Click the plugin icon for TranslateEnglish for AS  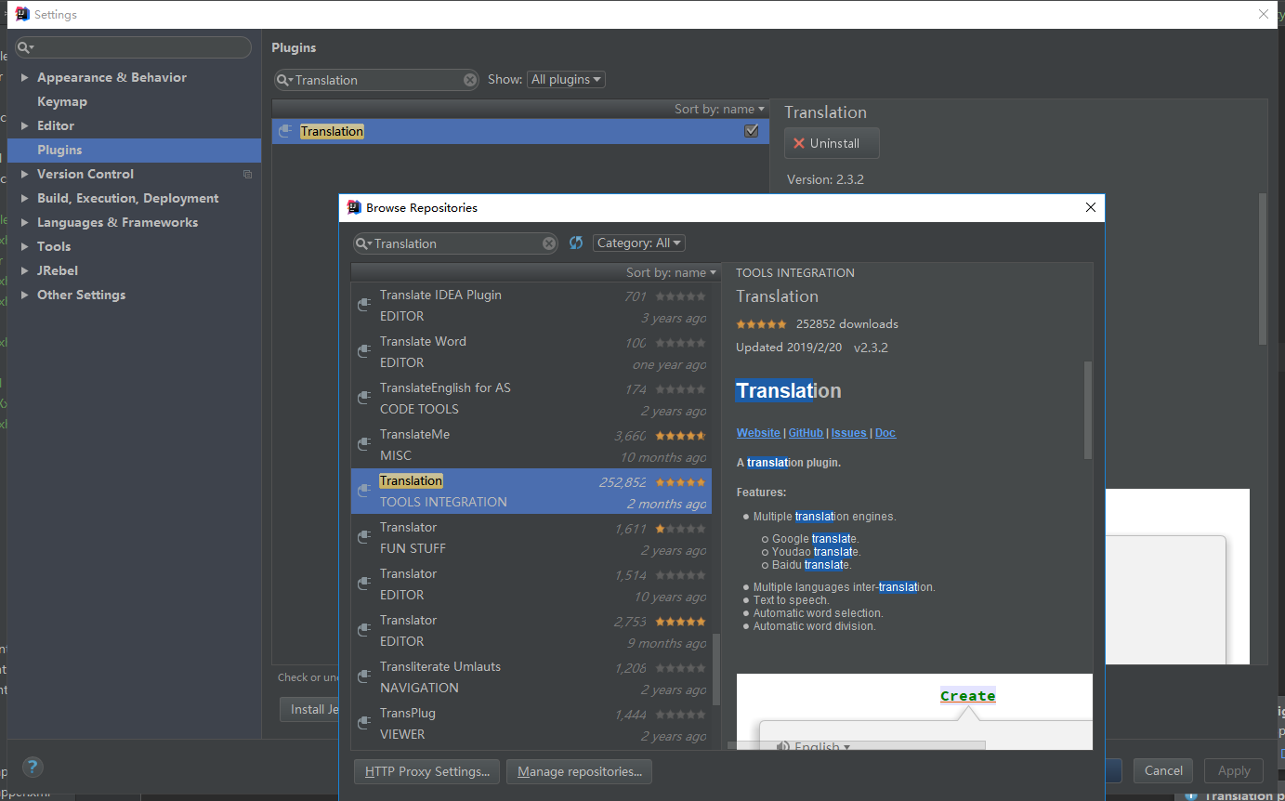[x=364, y=399]
